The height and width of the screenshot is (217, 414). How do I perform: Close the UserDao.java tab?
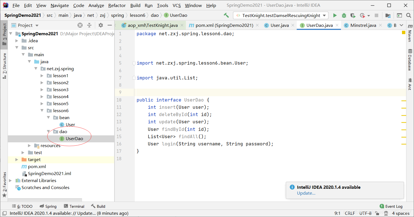click(337, 25)
